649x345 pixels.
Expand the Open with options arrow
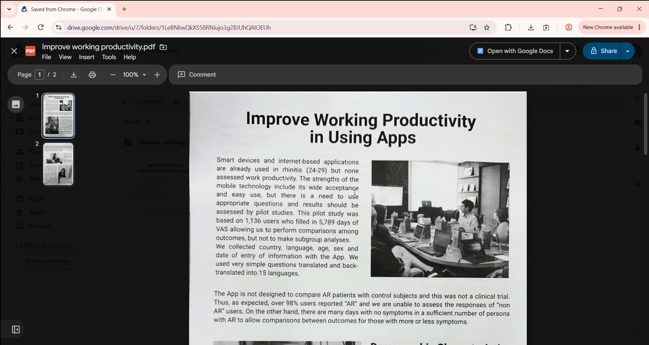[x=568, y=51]
